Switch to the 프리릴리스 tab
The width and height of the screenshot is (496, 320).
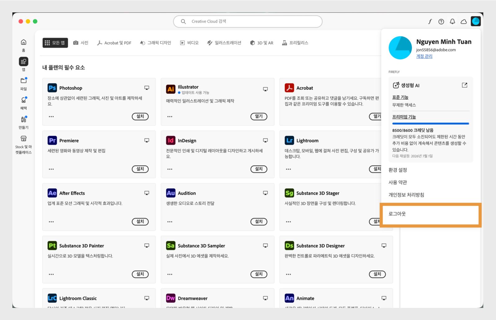coord(295,43)
